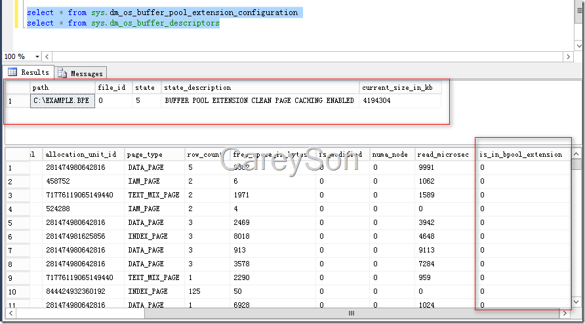Click the is_in_bpool_extension column header
585x324 pixels.
coord(521,154)
